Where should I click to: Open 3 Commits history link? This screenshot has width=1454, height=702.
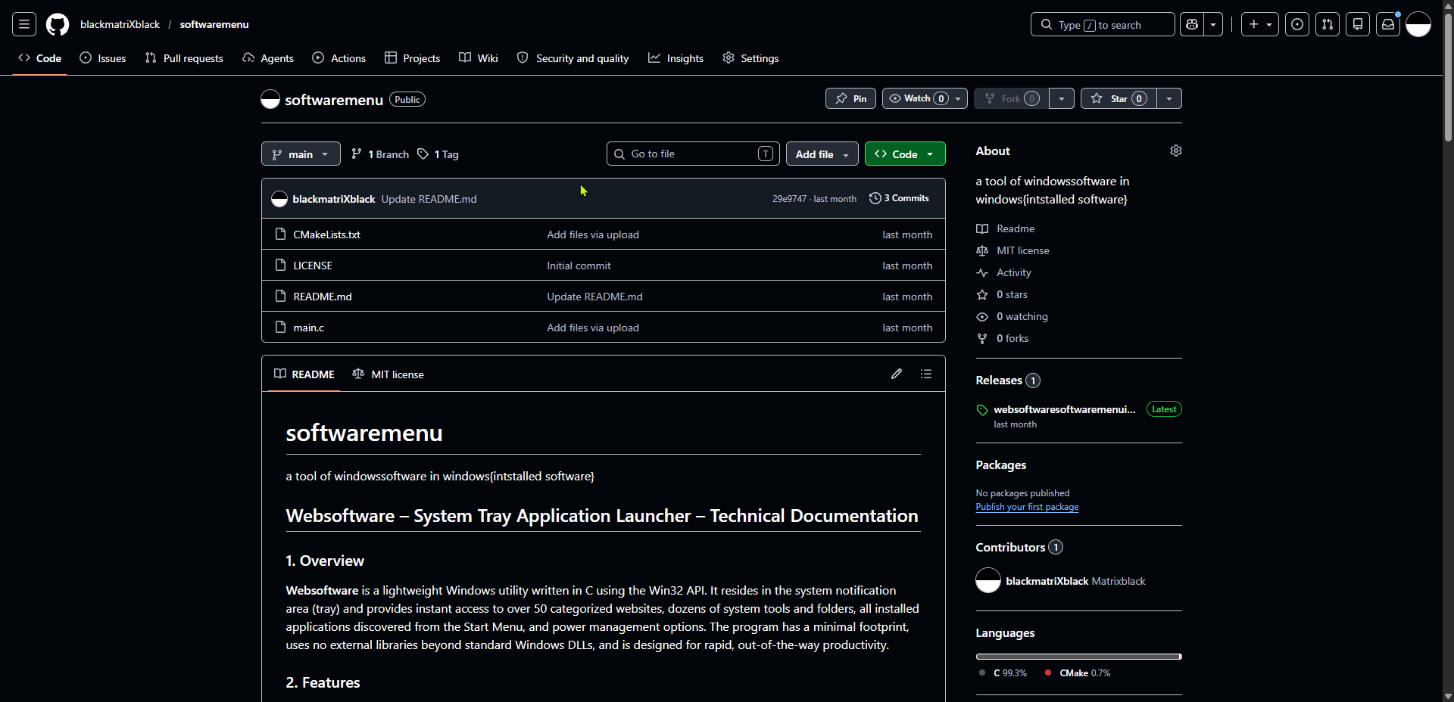coord(899,198)
